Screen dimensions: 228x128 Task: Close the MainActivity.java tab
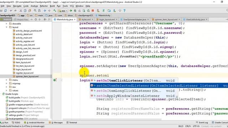[75, 19]
